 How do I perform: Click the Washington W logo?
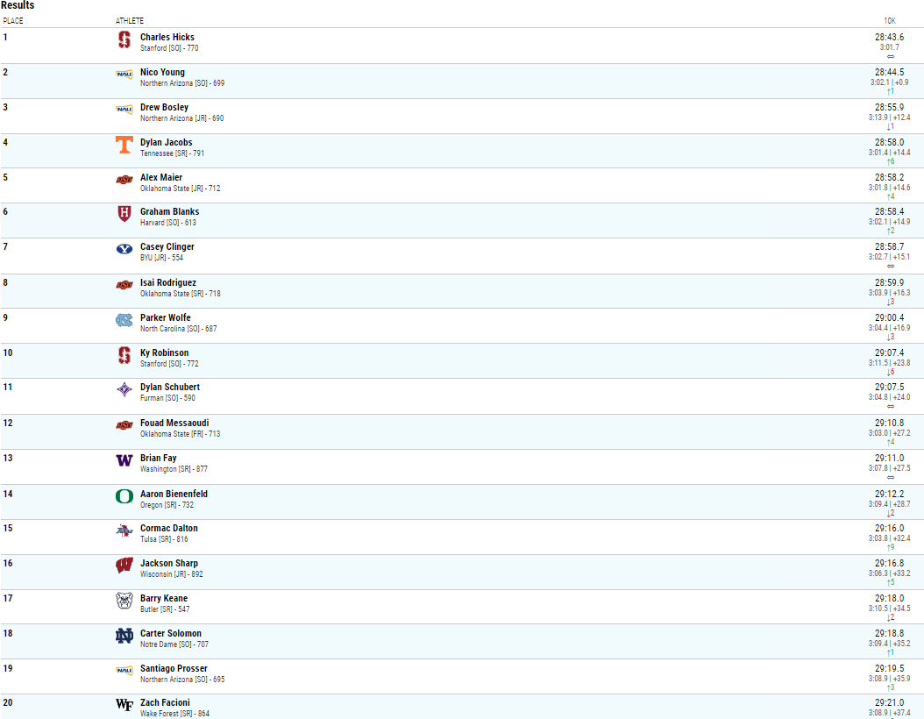[x=124, y=460]
